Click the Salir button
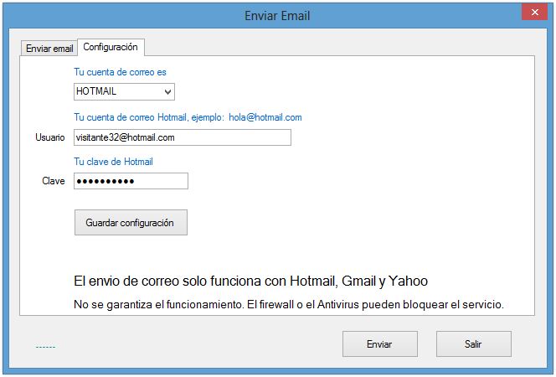The image size is (556, 377). (474, 343)
